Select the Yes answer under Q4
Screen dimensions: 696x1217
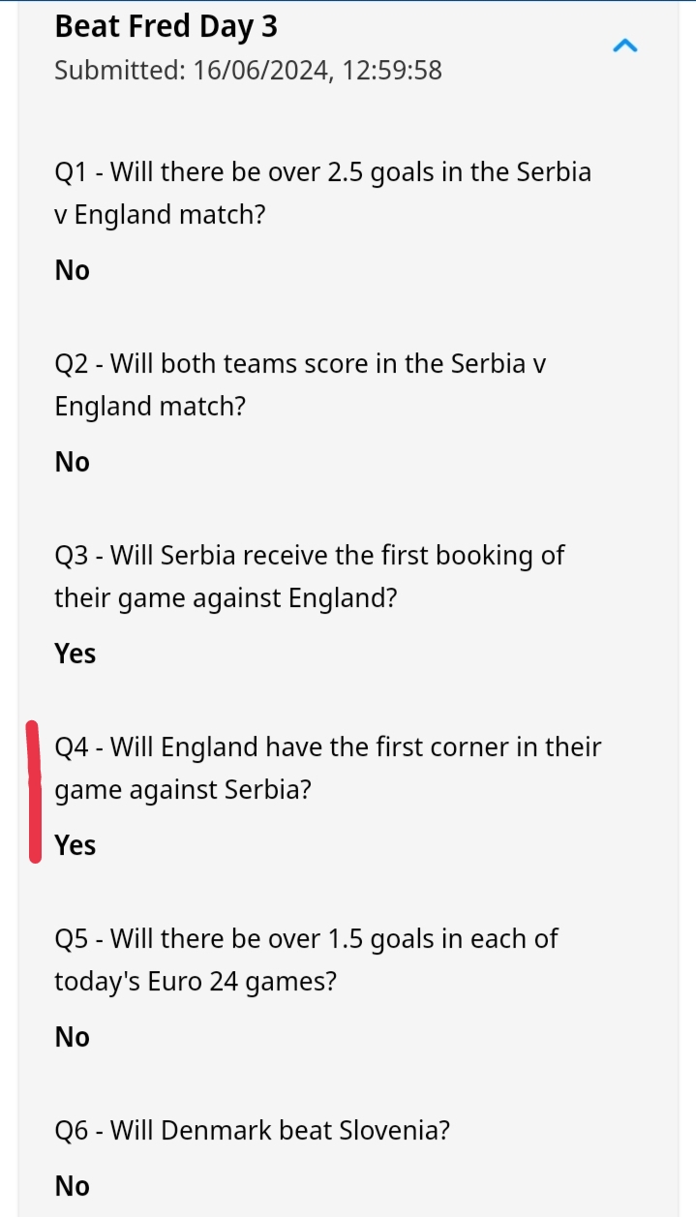coord(75,845)
